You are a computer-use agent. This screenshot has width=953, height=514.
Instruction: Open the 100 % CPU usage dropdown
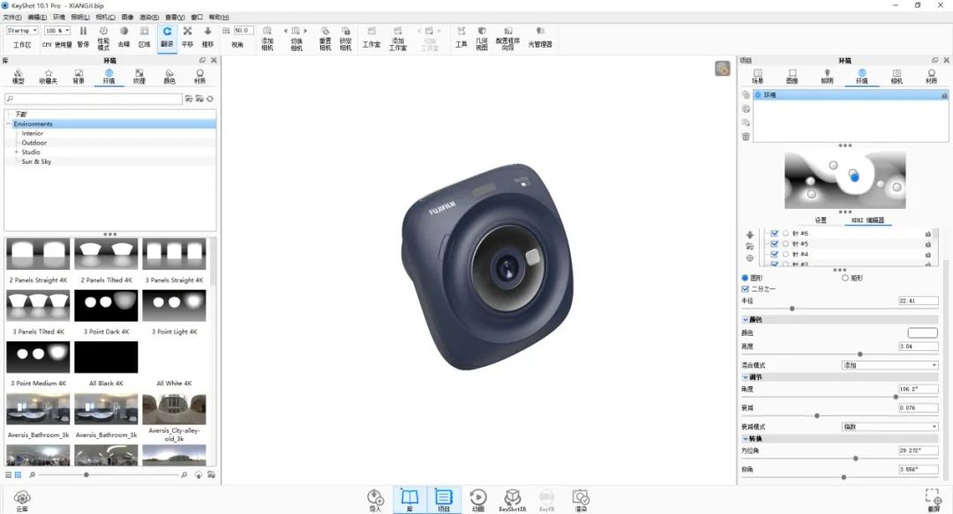tap(57, 30)
